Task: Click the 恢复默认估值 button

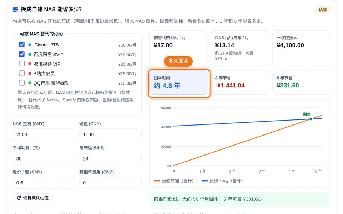Action: pyautogui.click(x=33, y=198)
